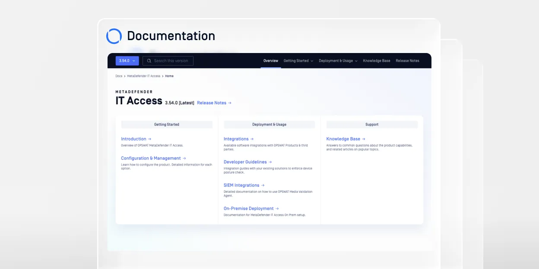
Task: Click the Deployment & Usage card header
Action: point(269,125)
